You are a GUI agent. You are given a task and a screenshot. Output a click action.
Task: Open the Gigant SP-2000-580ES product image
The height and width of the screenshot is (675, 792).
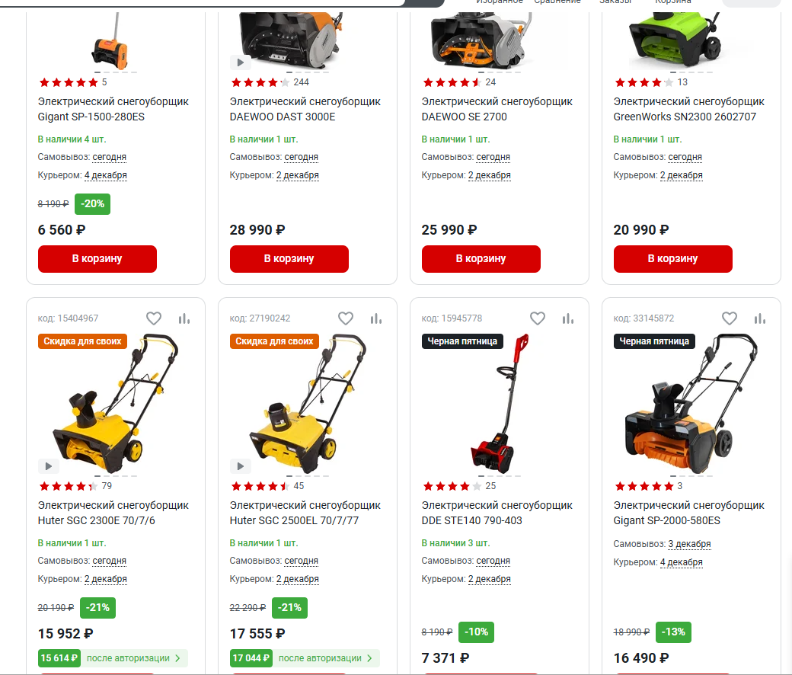pos(691,403)
